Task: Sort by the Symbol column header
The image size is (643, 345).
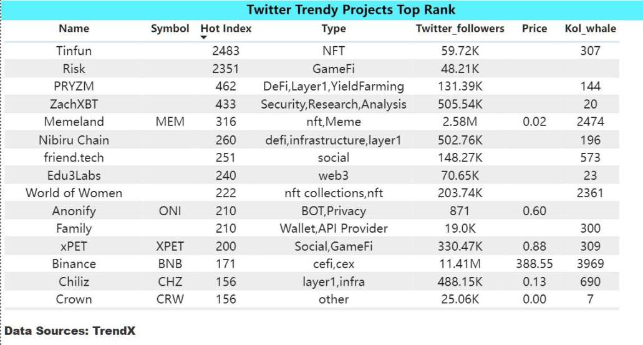Action: click(x=170, y=29)
